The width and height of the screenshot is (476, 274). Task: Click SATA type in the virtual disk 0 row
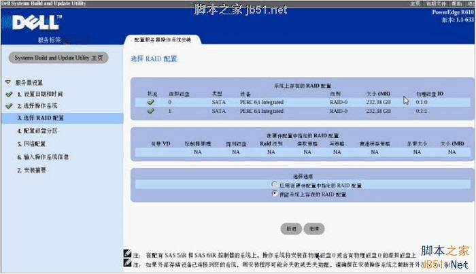point(218,102)
